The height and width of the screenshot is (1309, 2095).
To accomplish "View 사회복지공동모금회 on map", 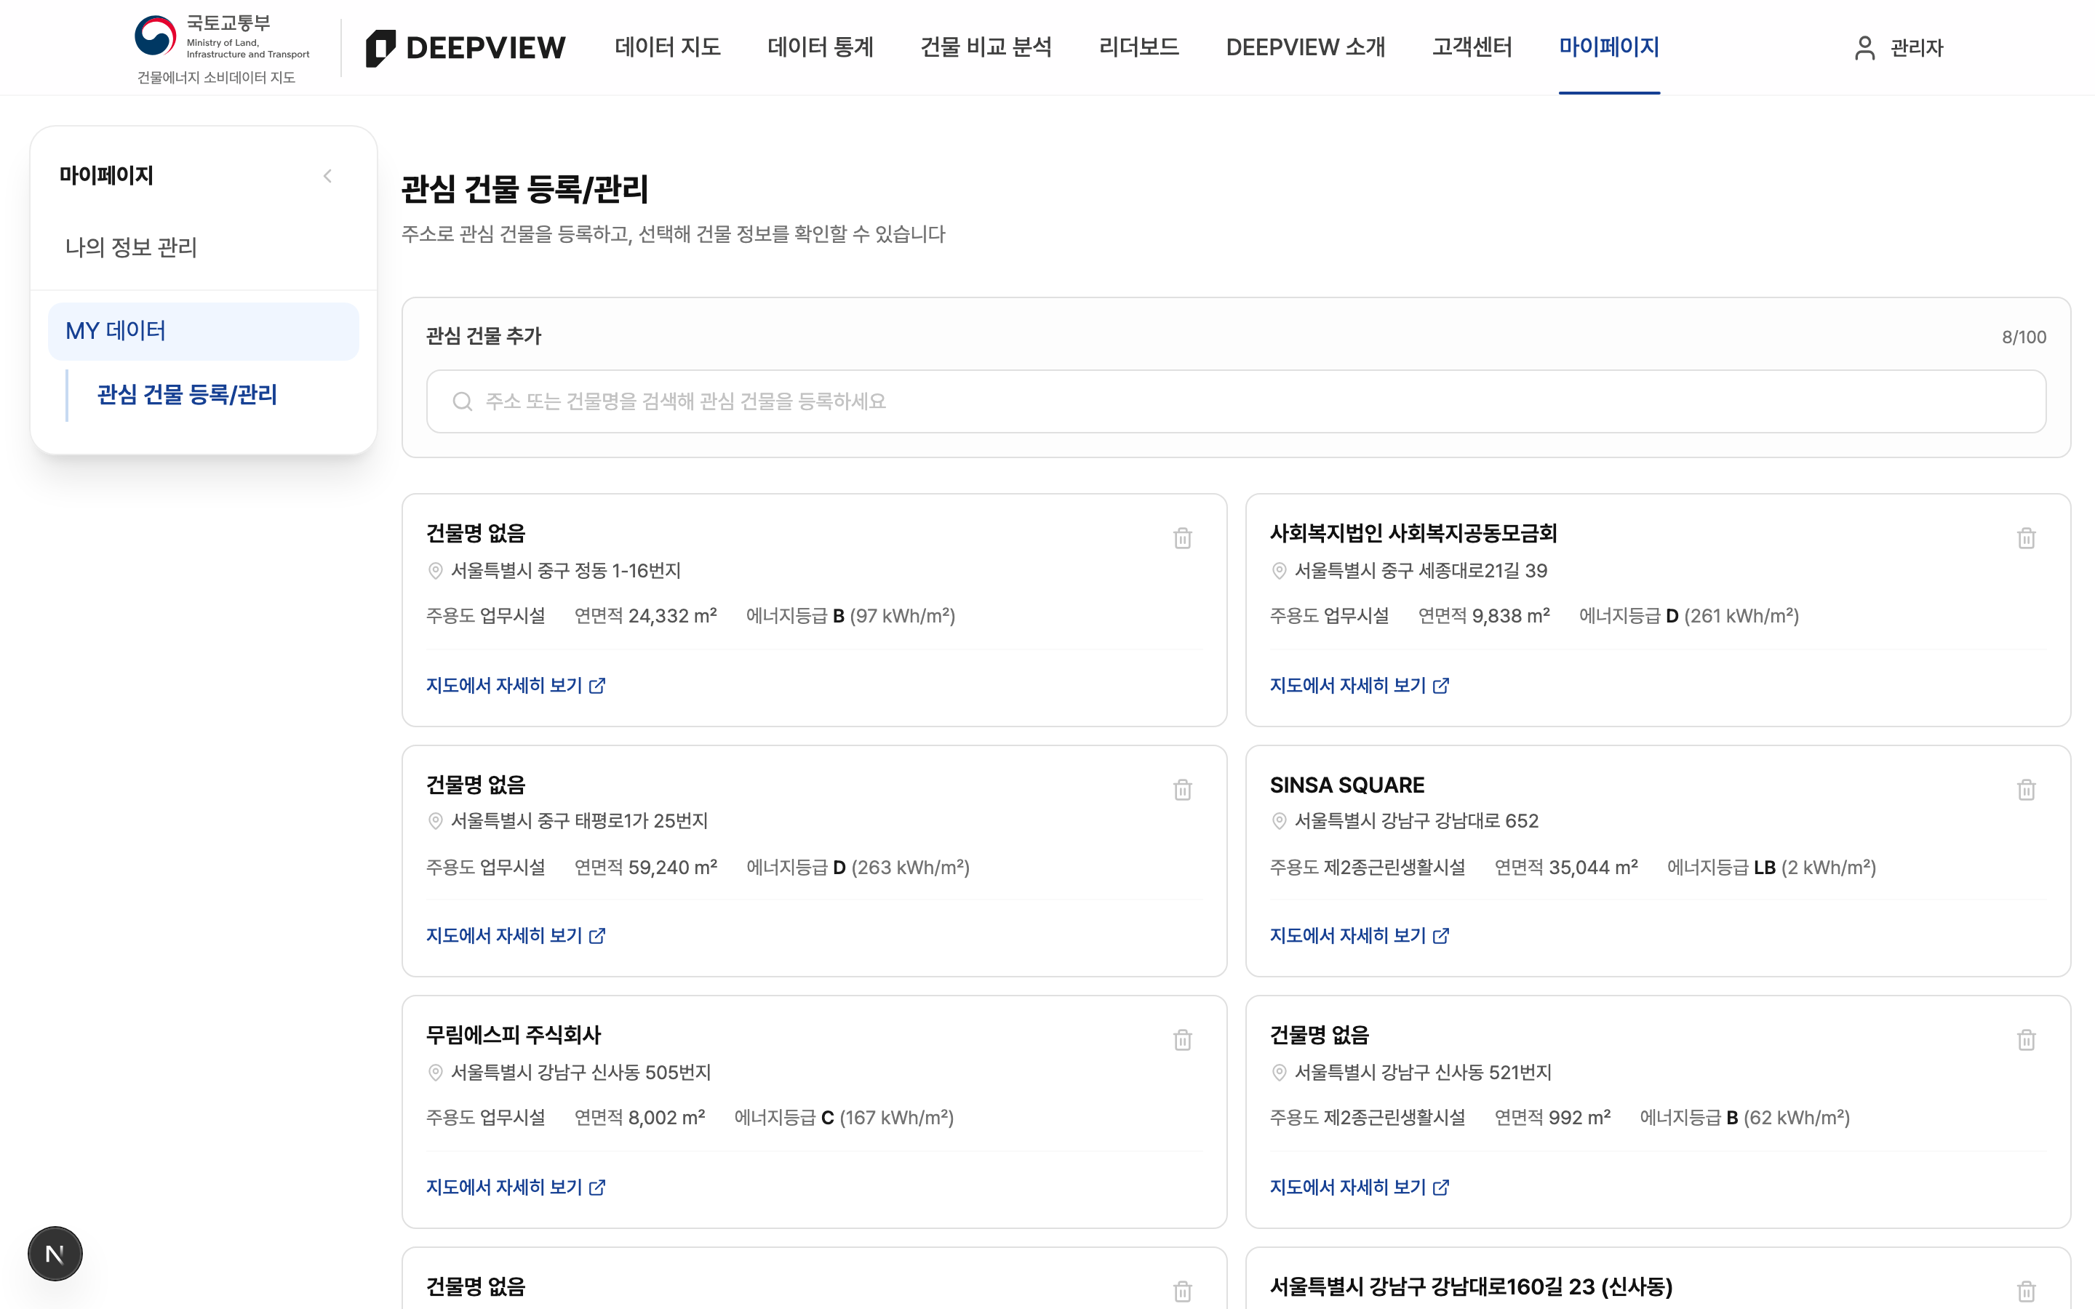I will point(1359,686).
